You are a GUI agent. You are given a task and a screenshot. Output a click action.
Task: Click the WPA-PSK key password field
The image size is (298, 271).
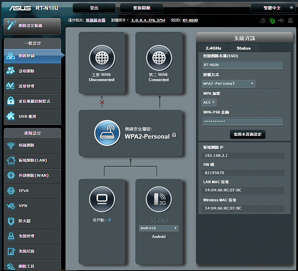tap(243, 121)
